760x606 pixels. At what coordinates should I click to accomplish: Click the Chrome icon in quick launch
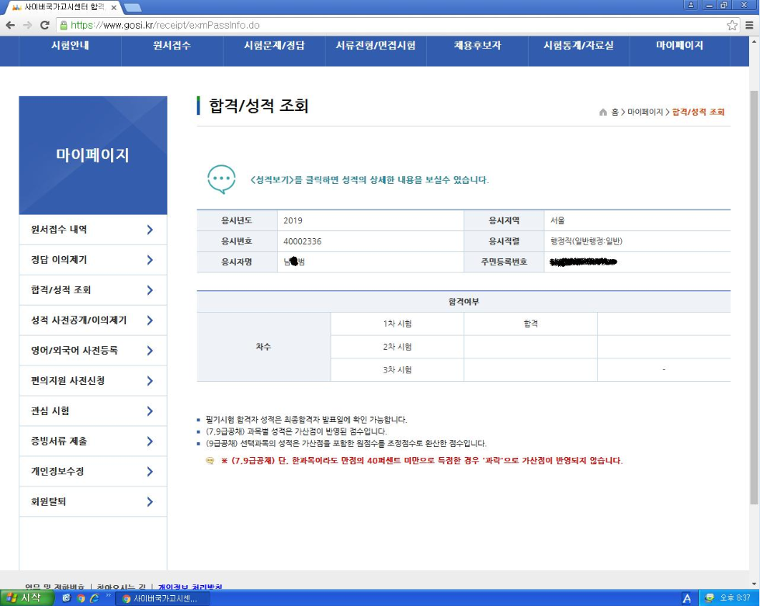tap(80, 598)
